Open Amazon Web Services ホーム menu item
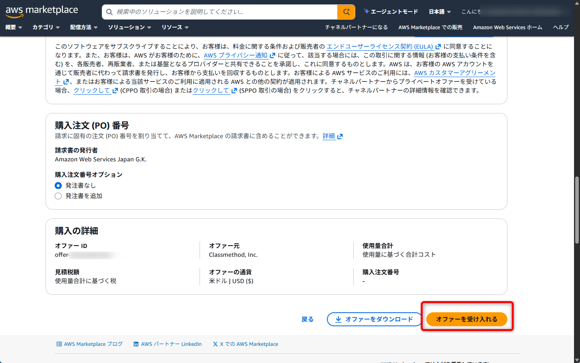The width and height of the screenshot is (580, 363). [507, 27]
